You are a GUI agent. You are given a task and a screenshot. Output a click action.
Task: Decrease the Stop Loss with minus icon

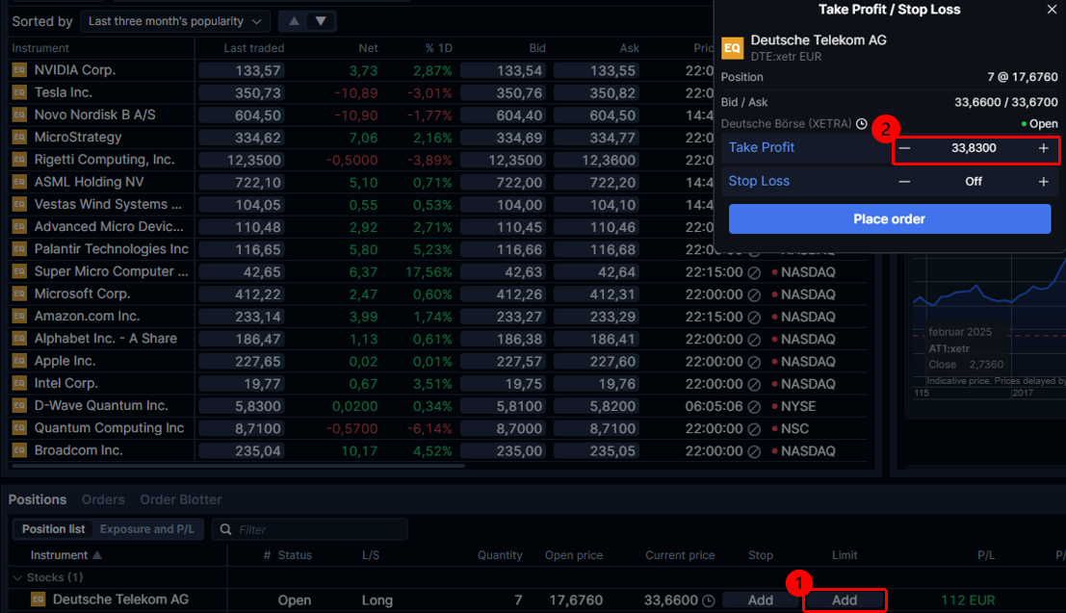[904, 182]
